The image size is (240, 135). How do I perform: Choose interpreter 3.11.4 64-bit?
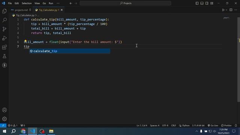tap(198, 125)
